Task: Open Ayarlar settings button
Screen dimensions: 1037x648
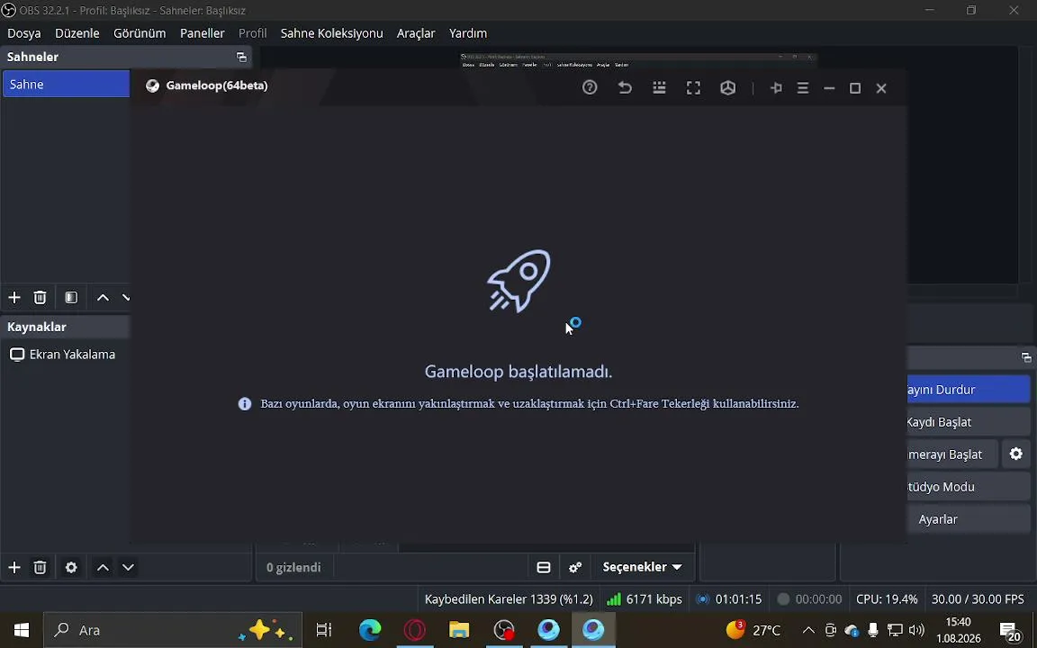Action: click(969, 519)
